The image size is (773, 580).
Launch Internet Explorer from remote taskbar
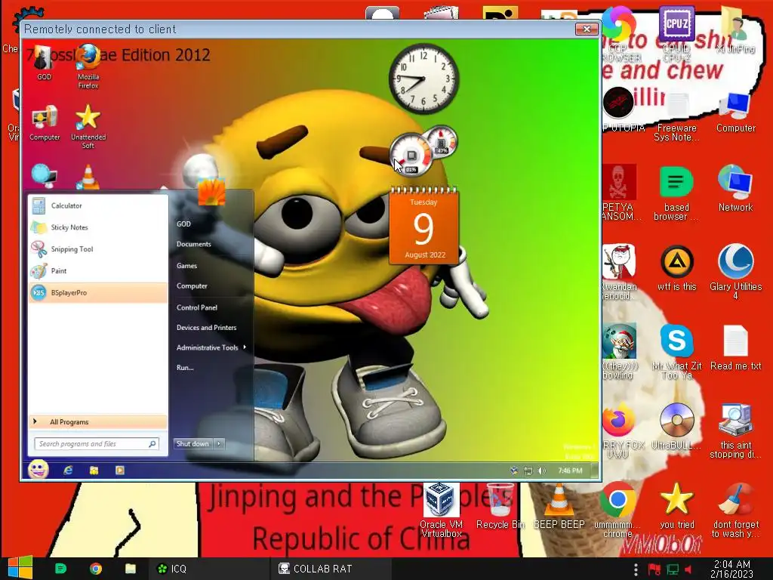tap(68, 470)
